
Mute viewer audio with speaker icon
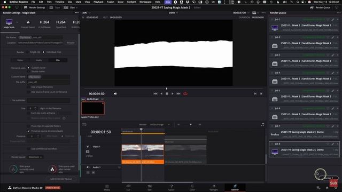pyautogui.click(x=115, y=94)
